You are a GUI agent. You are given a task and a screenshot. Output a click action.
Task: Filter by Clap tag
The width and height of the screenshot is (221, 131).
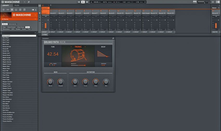click(x=4, y=27)
